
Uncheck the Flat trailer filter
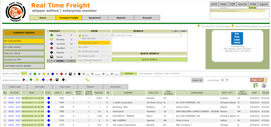pyautogui.click(x=84, y=74)
